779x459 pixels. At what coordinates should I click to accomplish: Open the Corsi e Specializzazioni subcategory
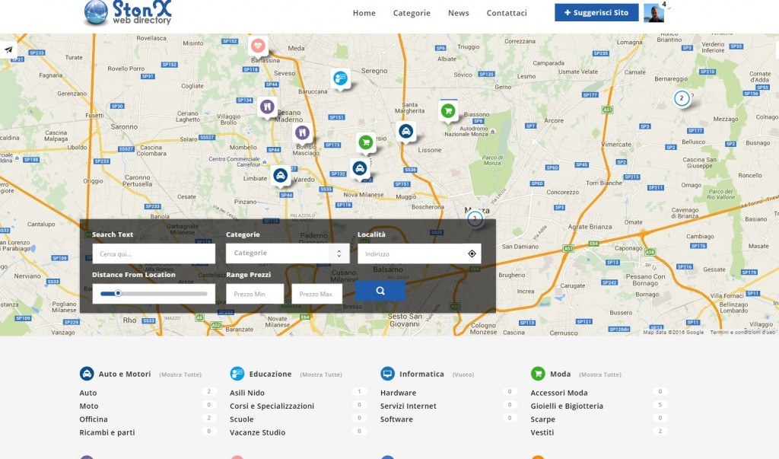point(272,406)
